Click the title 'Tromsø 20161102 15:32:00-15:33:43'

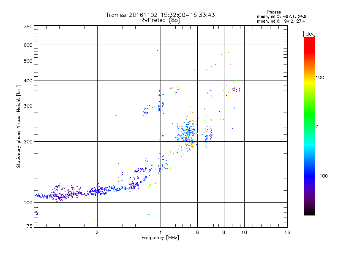(160, 15)
